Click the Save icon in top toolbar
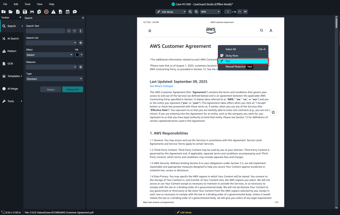The height and width of the screenshot is (215, 340). pos(25,12)
